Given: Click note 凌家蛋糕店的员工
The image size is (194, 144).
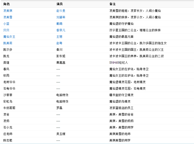Looking at the screenshot, I should click(x=121, y=108).
